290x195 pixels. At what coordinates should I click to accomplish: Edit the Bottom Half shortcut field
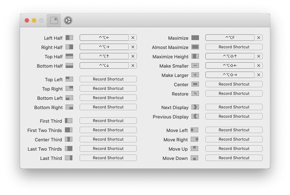[x=104, y=65]
